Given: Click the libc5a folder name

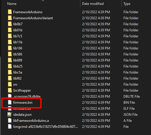Looking at the screenshot, I should coord(18,72).
